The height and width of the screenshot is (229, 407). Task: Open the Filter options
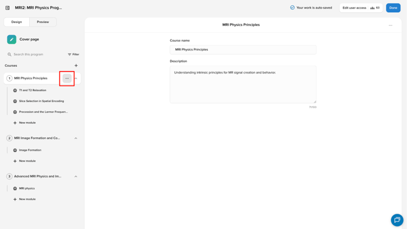(x=74, y=55)
